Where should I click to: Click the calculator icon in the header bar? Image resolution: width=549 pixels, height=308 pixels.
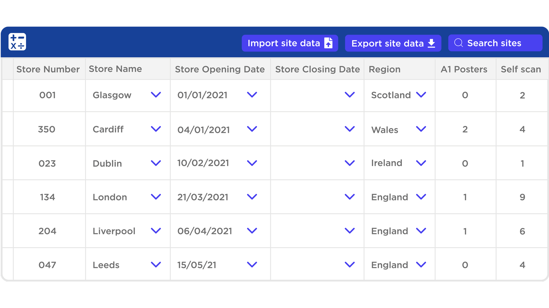point(17,42)
